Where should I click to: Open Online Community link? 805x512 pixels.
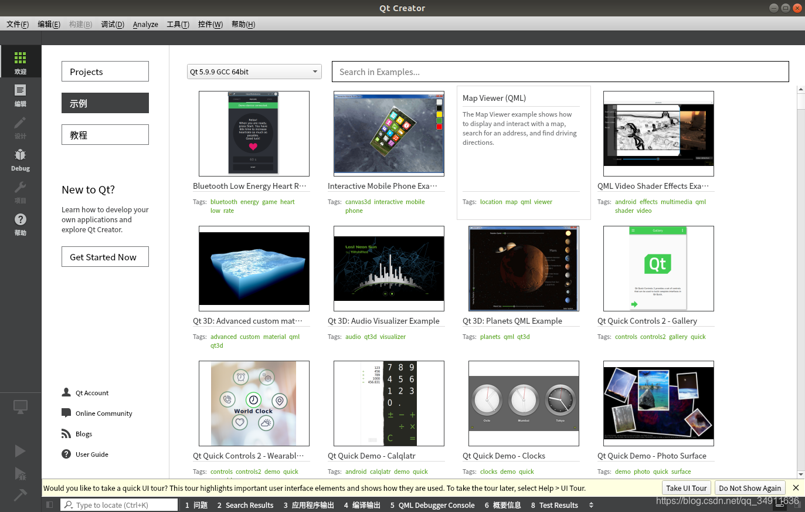(x=97, y=413)
